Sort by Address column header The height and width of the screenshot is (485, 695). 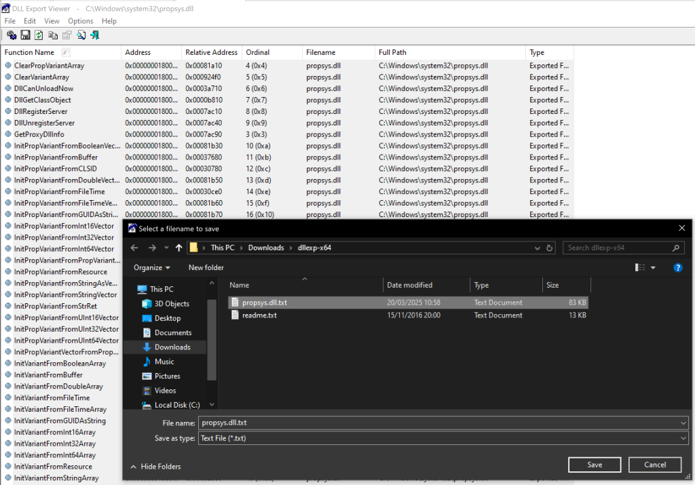pos(151,52)
